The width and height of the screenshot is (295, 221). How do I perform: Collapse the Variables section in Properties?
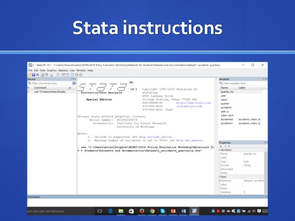coord(219,150)
